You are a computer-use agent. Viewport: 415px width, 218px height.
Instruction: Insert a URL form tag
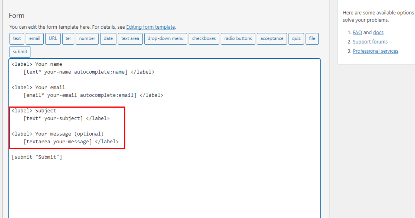pyautogui.click(x=53, y=38)
